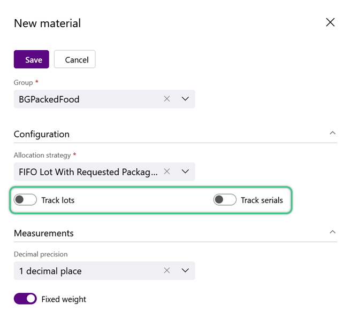Collapse the Measurements section chevron
343x312 pixels.
332,232
